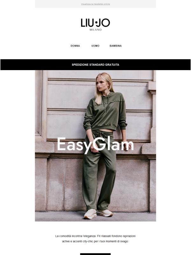This screenshot has width=191, height=255.
Task: Click the EasyGlam headline text
Action: 95,145
